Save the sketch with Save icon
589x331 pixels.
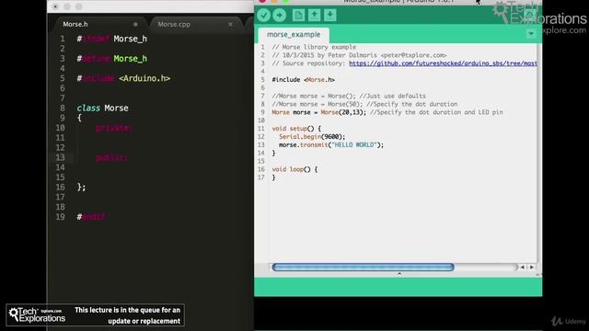pos(330,15)
